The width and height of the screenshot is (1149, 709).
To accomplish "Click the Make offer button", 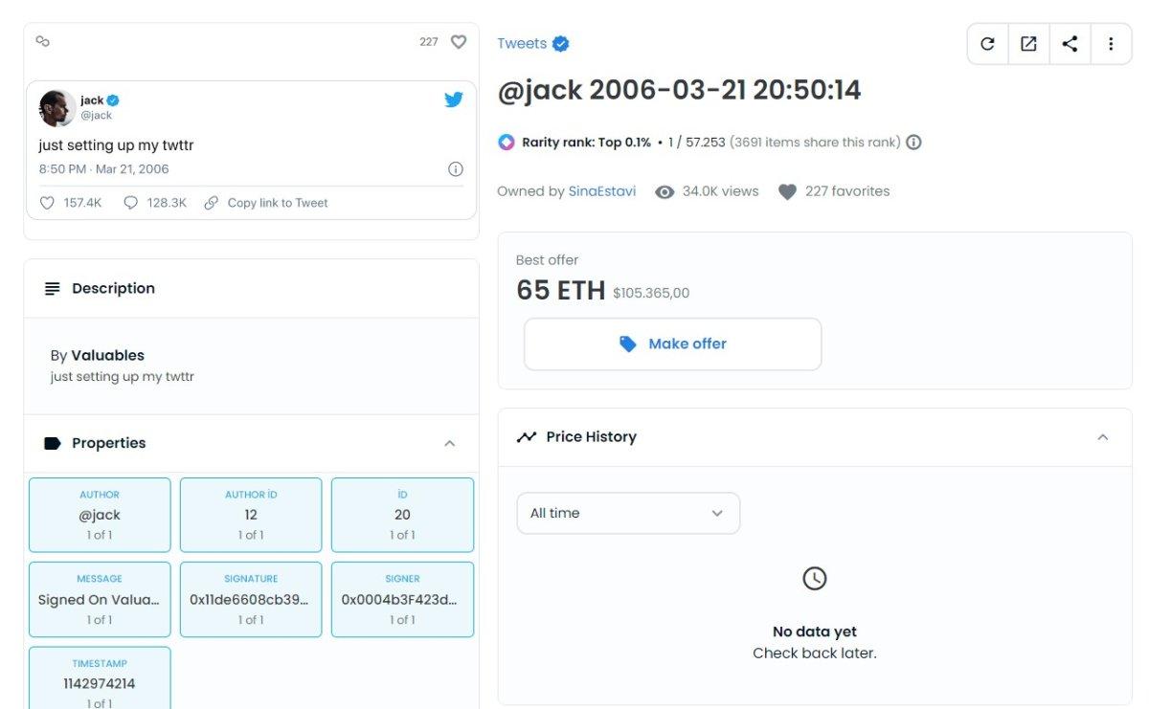I will pyautogui.click(x=672, y=344).
